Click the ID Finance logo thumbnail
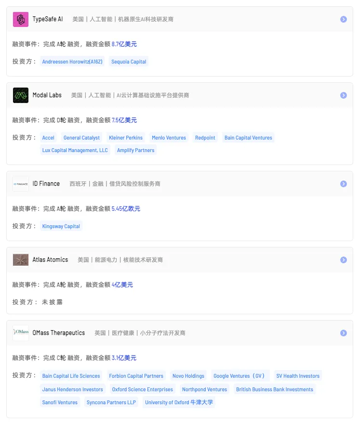This screenshot has height=423, width=358. click(21, 184)
